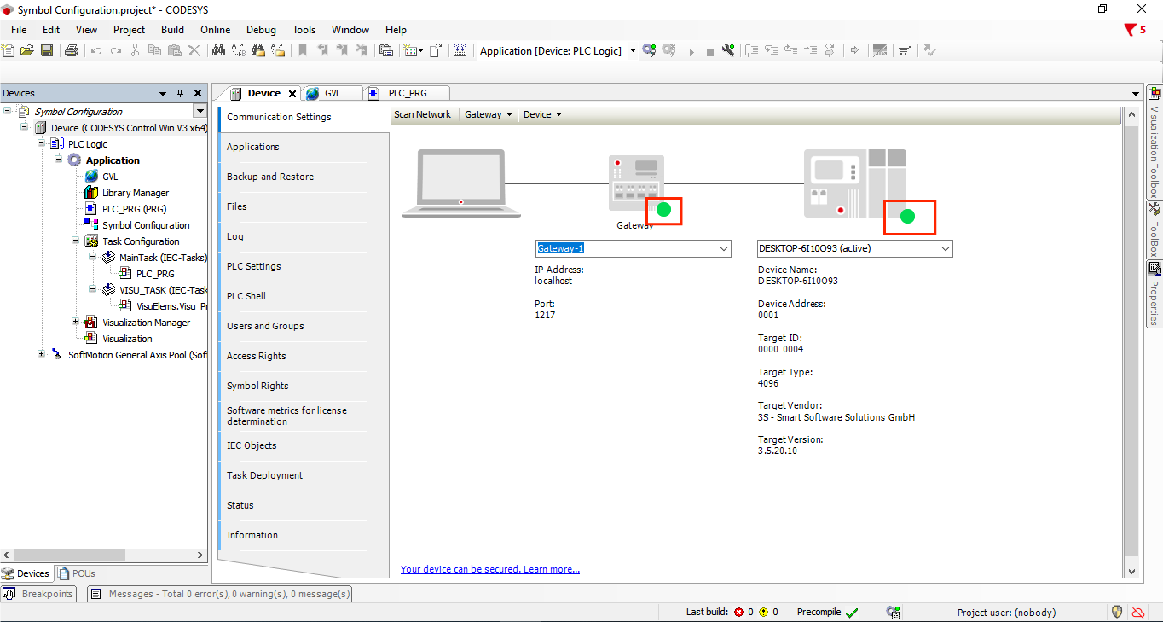Click the Login gear icon in toolbar
1163x622 pixels.
[649, 51]
